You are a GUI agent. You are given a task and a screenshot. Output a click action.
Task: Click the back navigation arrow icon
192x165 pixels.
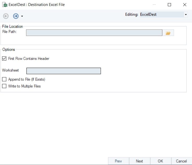point(6,16)
